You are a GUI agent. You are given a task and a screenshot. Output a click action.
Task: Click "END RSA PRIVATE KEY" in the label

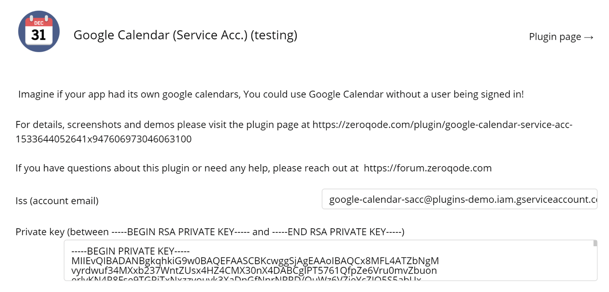click(336, 232)
